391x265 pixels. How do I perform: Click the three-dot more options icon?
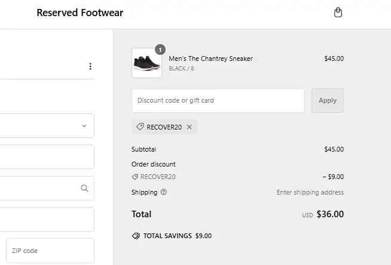coord(90,66)
